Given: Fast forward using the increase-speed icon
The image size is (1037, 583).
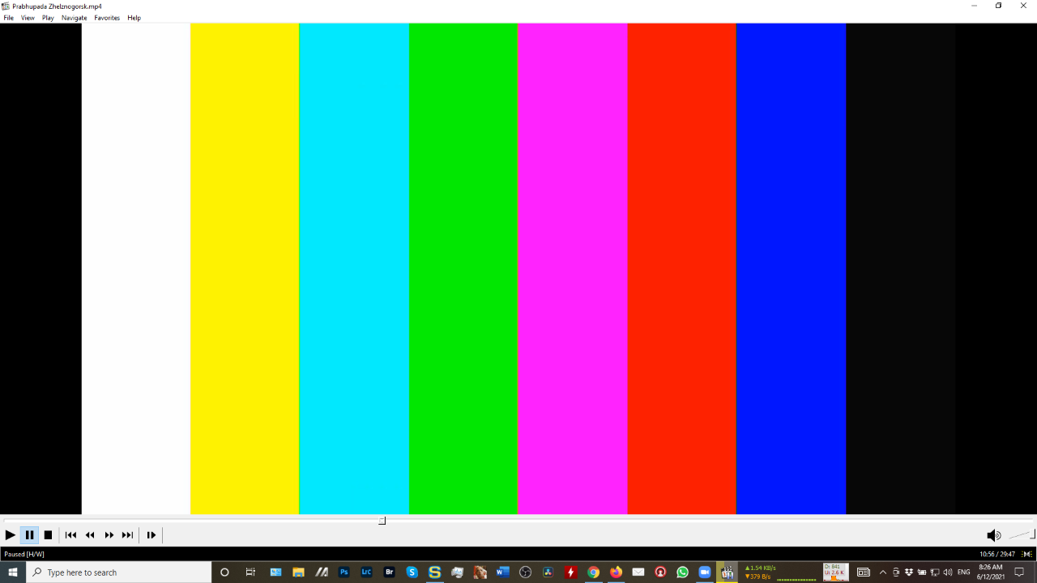Looking at the screenshot, I should [x=109, y=534].
